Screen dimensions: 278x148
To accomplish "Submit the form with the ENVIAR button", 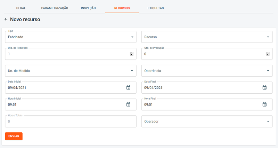I will click(x=14, y=136).
